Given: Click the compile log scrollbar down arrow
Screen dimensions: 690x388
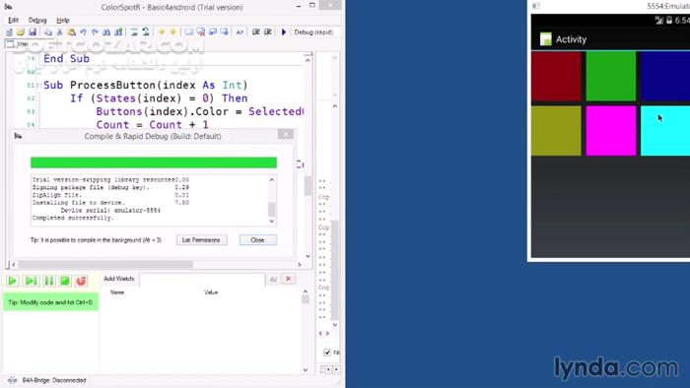Looking at the screenshot, I should point(271,221).
